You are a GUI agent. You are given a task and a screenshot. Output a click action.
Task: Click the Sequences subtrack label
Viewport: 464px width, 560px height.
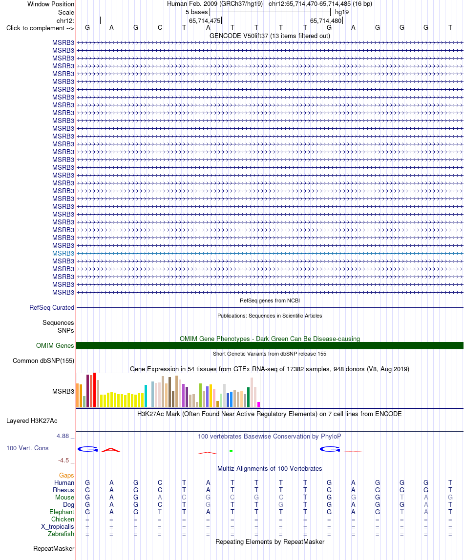point(58,322)
